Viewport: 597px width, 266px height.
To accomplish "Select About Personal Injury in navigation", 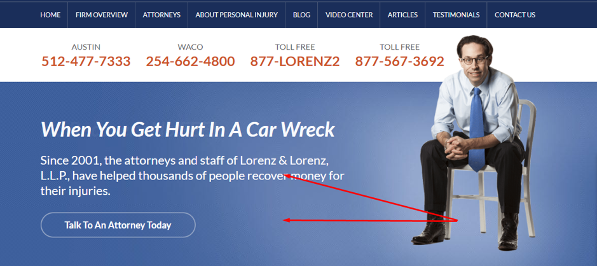I will 237,15.
